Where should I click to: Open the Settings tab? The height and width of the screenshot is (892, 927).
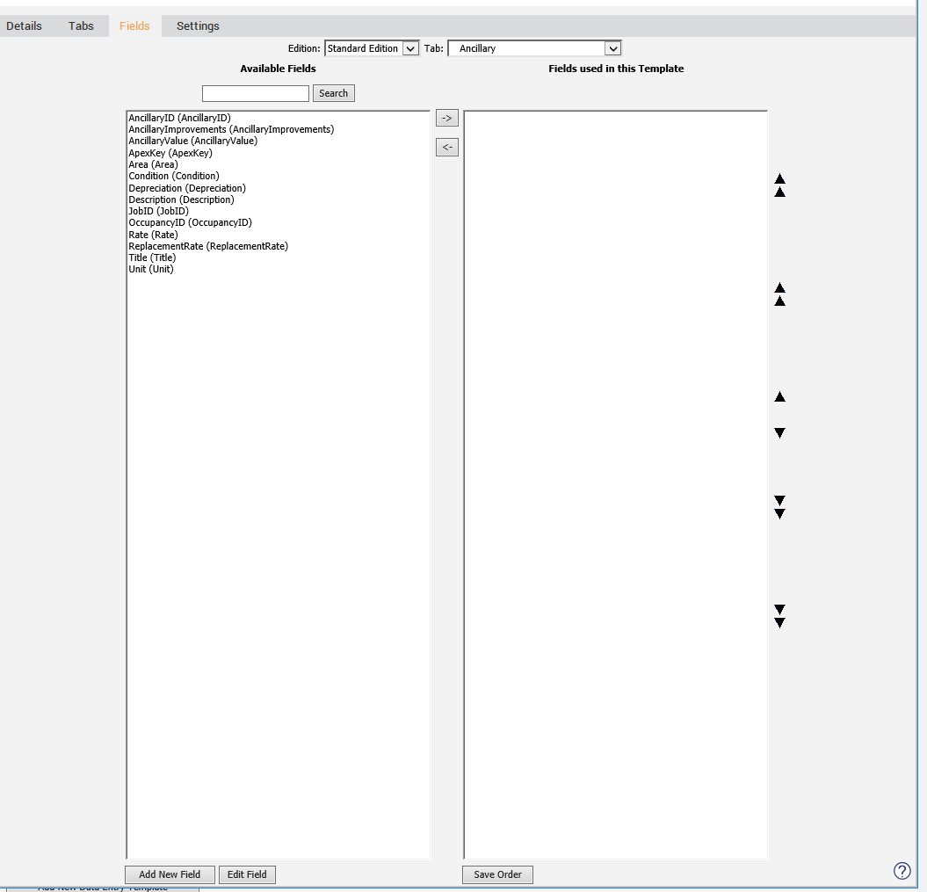198,26
